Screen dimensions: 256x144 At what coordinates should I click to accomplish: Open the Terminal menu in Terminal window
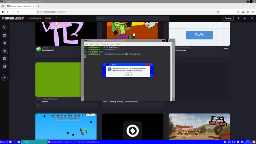[105, 44]
